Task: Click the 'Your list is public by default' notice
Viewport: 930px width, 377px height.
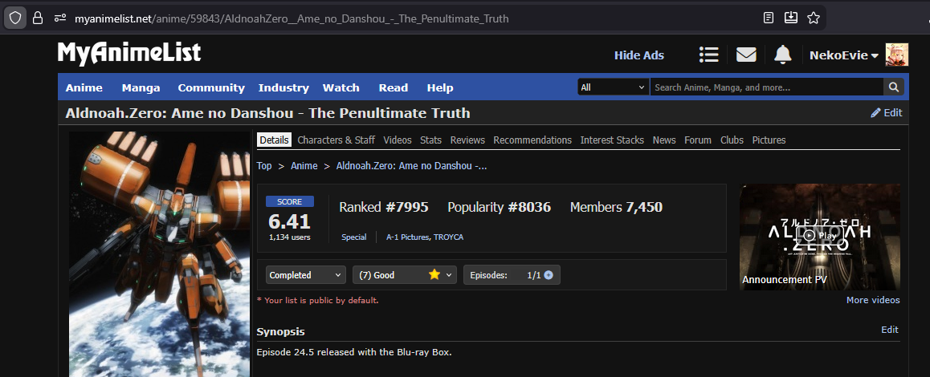Action: click(318, 301)
